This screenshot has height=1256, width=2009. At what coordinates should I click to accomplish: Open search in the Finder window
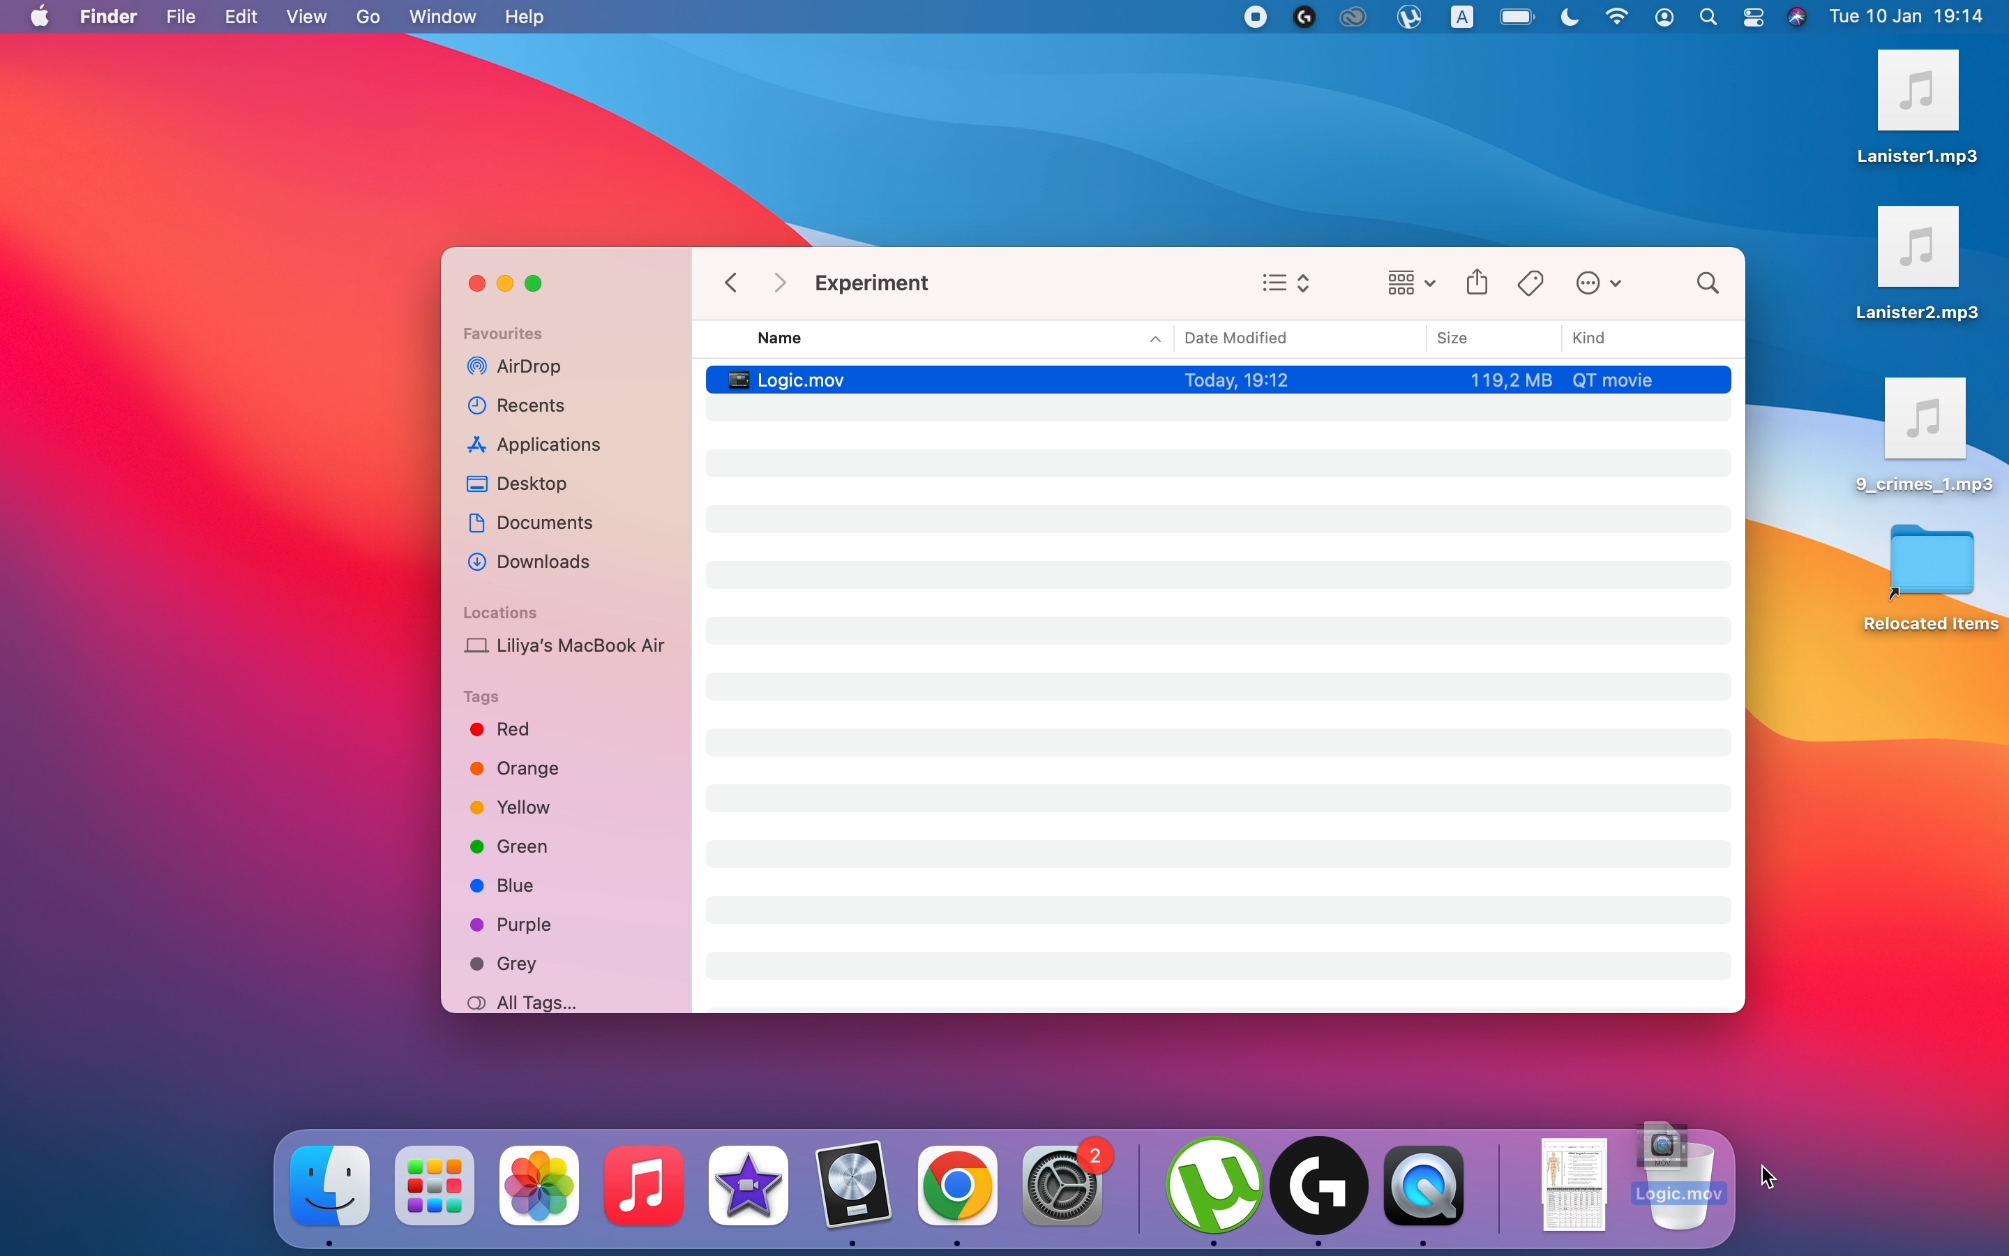point(1709,284)
